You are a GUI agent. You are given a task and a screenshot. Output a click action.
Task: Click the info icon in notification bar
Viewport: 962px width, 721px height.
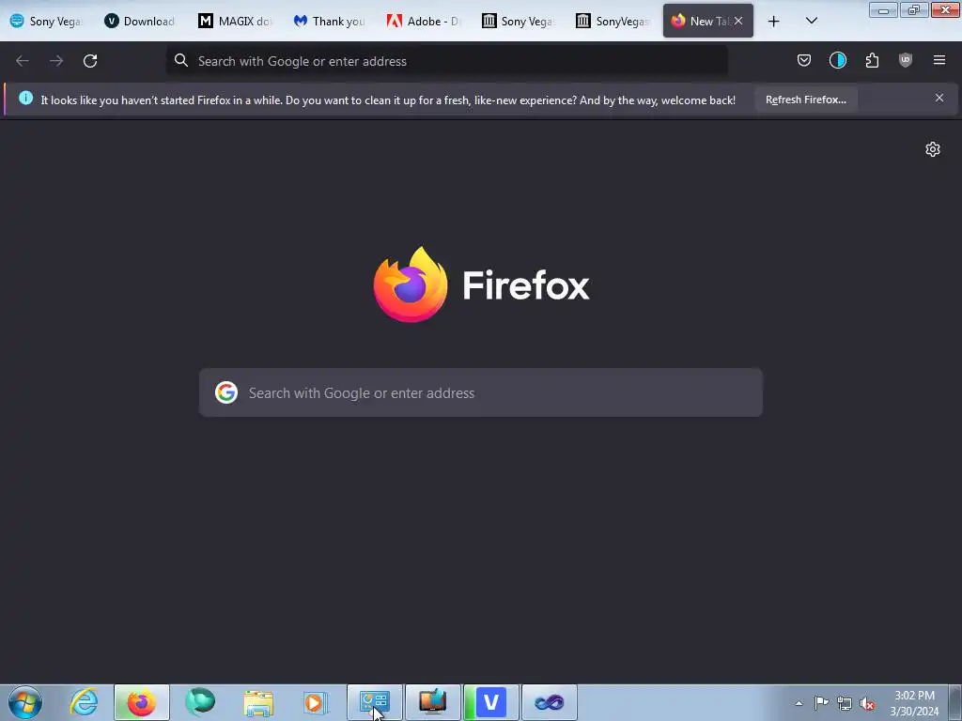tap(25, 98)
